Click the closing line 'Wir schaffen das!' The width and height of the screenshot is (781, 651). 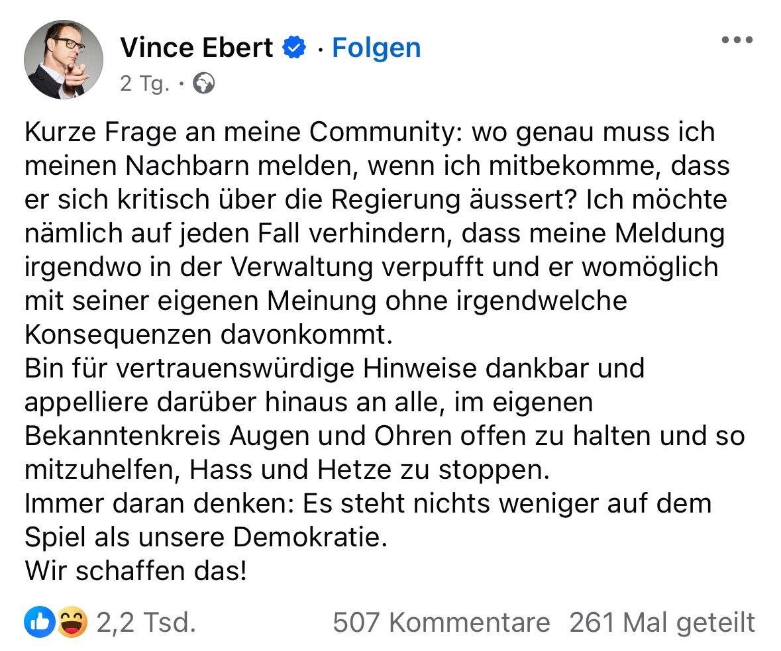point(136,571)
